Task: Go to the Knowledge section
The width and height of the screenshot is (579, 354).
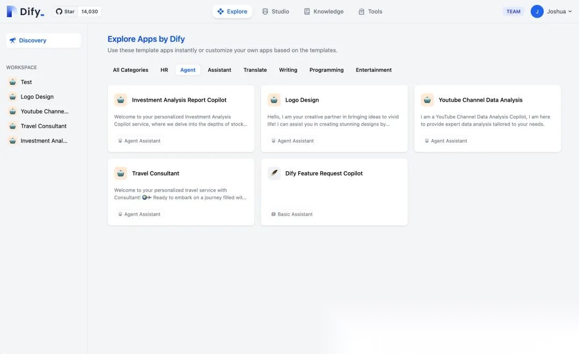Action: pyautogui.click(x=324, y=11)
